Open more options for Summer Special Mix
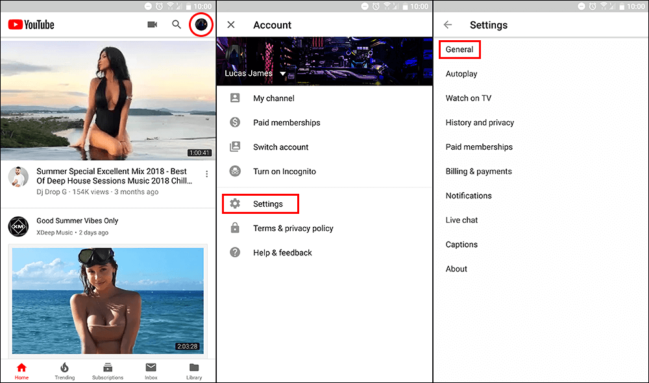649x383 pixels. tap(206, 174)
